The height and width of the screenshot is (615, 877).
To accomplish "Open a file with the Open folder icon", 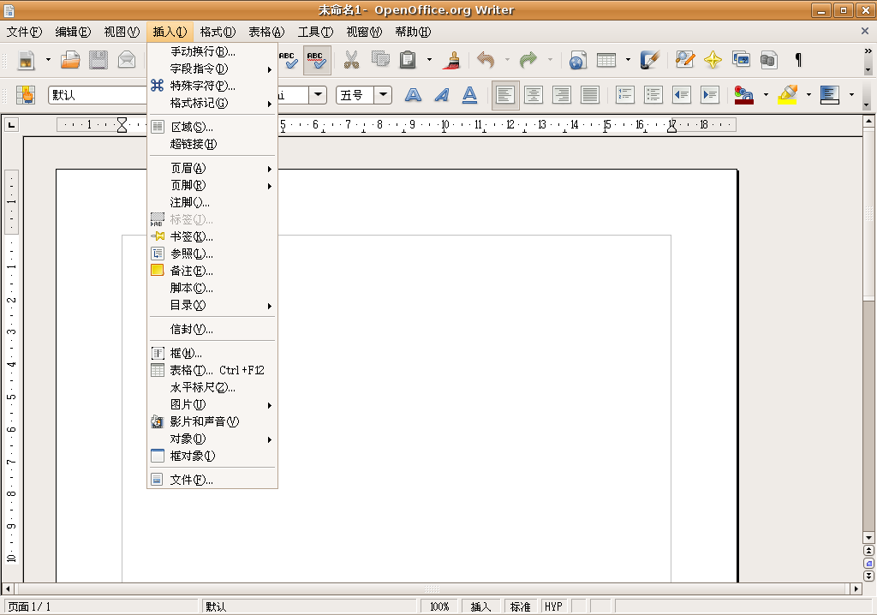I will click(70, 60).
